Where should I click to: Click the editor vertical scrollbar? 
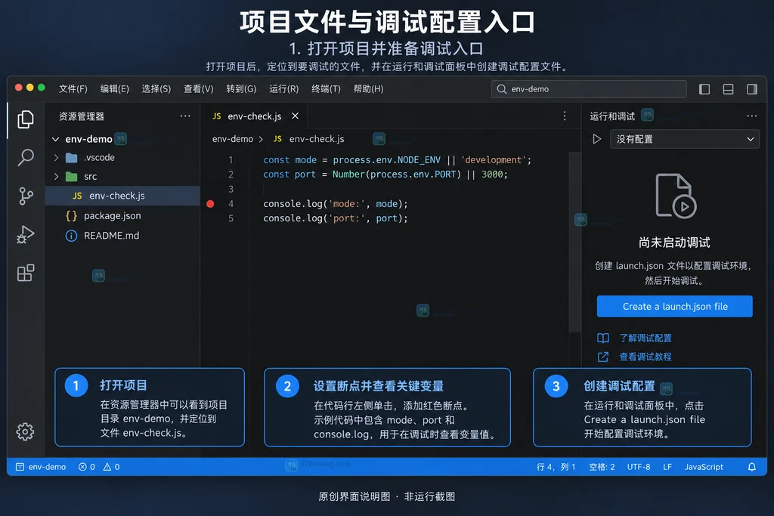coord(574,242)
